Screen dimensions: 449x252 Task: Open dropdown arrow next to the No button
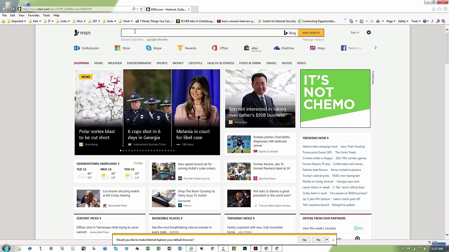(x=327, y=240)
